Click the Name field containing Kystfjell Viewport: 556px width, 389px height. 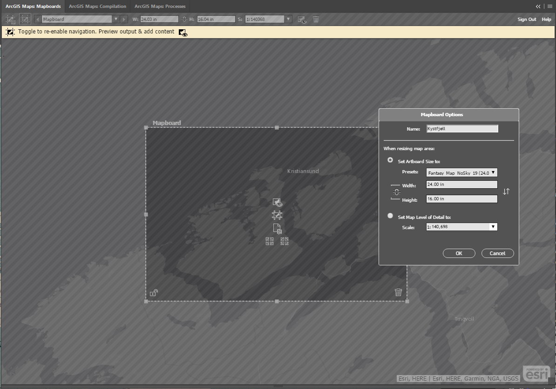pyautogui.click(x=462, y=129)
